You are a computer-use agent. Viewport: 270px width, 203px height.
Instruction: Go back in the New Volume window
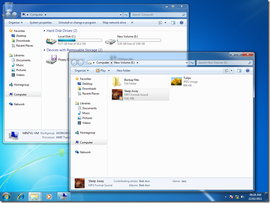[74, 63]
